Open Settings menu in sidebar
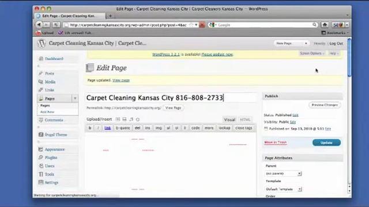 coord(51,182)
